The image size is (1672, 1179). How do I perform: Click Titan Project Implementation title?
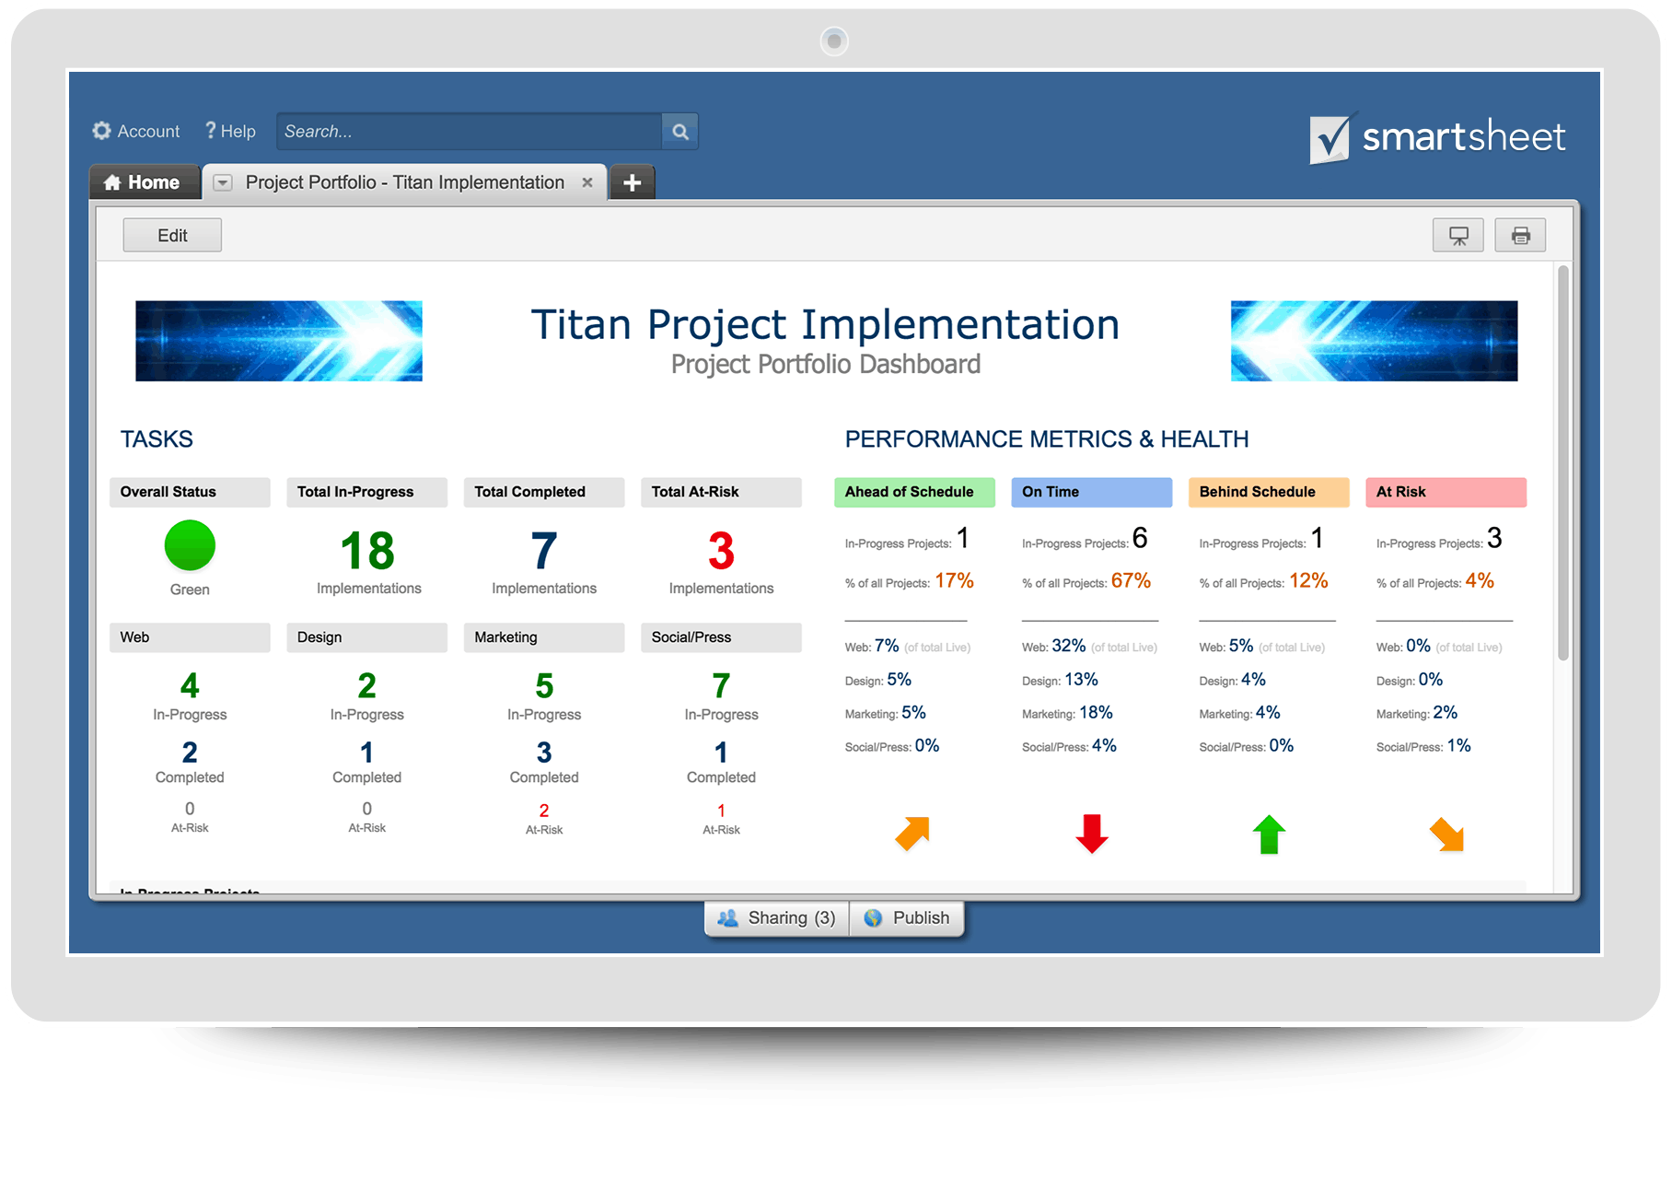tap(825, 324)
